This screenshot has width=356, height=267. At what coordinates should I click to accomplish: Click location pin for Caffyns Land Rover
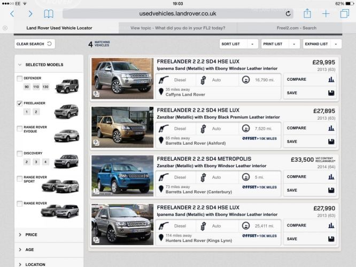(161, 92)
